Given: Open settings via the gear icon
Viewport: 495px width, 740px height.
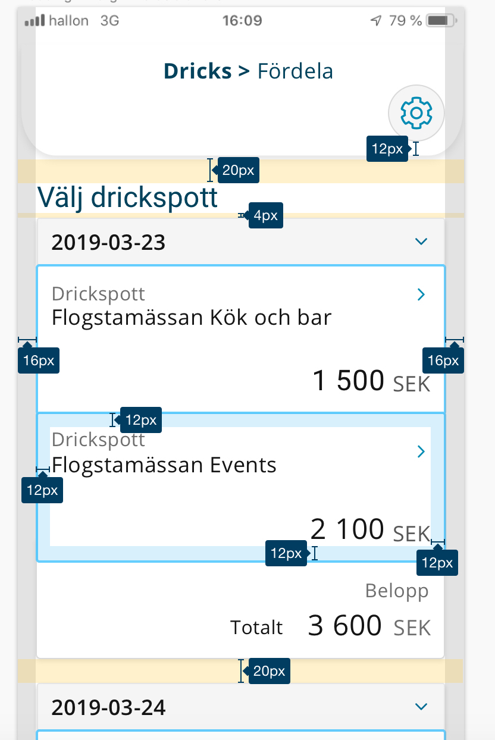Looking at the screenshot, I should (x=416, y=113).
